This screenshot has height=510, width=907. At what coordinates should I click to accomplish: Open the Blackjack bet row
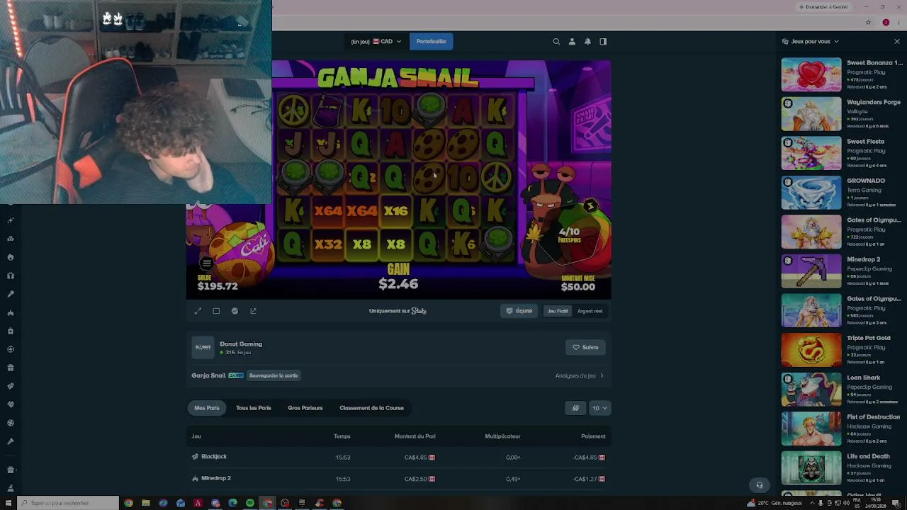point(398,457)
